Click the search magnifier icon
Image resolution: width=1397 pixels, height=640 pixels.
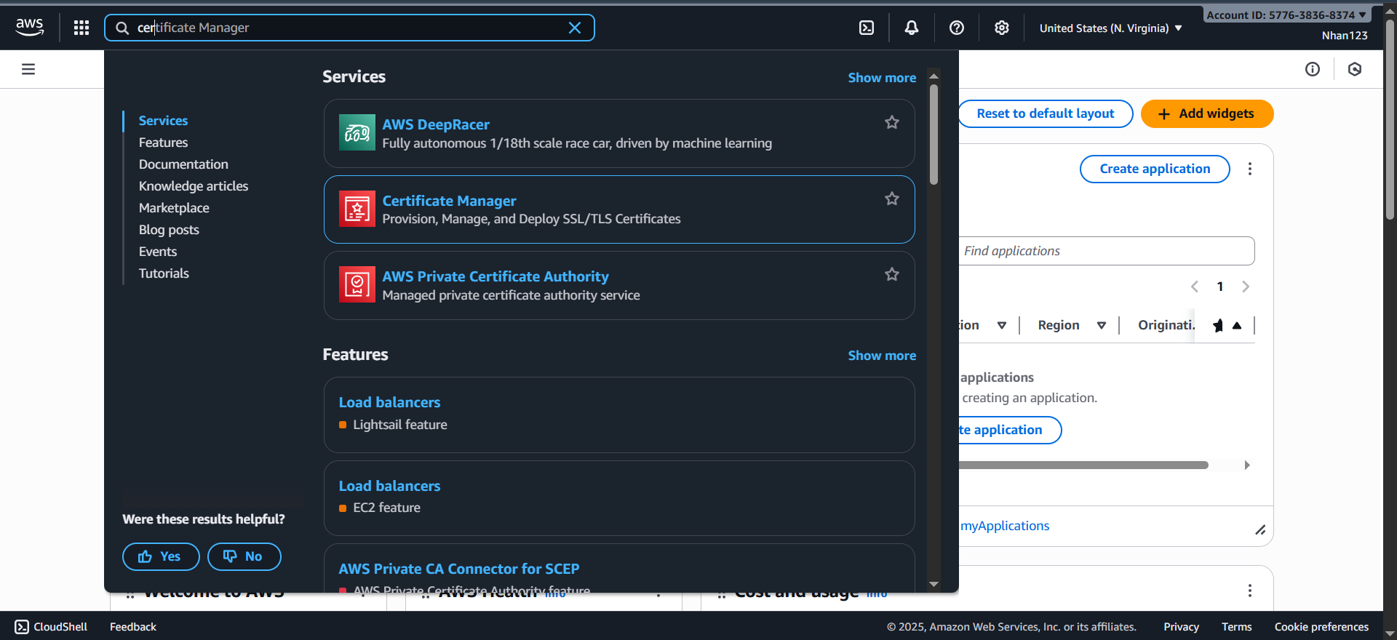pos(122,28)
